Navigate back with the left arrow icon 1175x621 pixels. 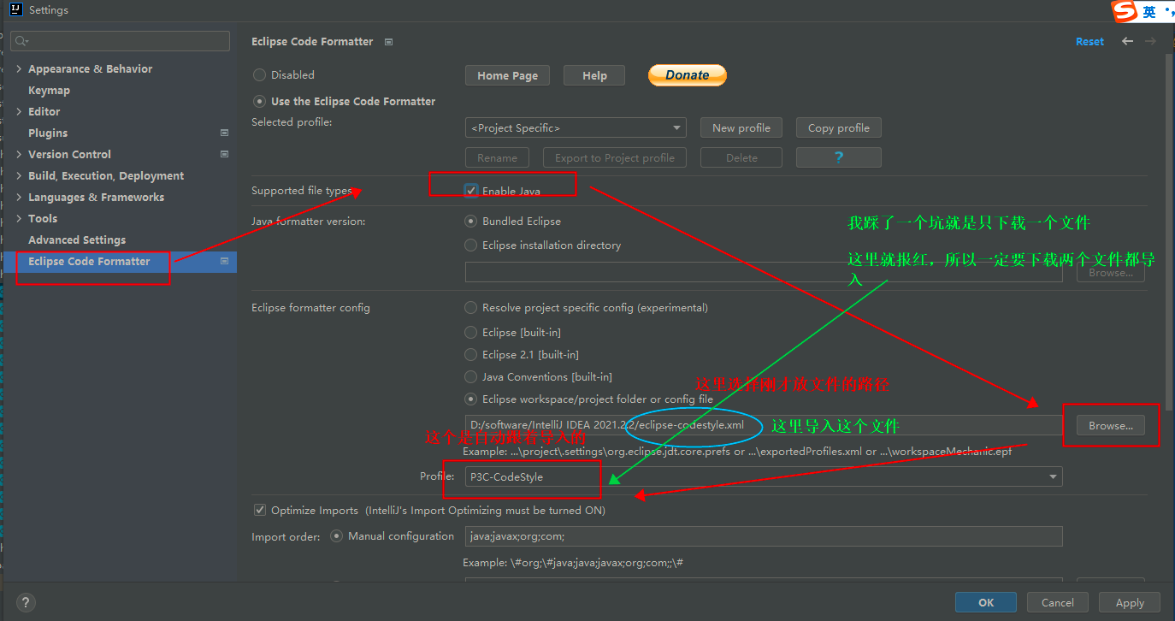pos(1128,41)
